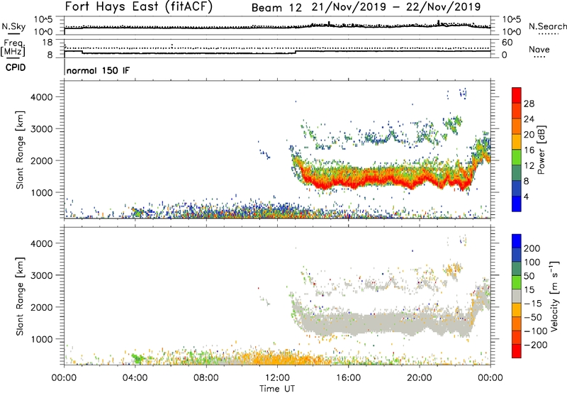This screenshot has height=393, width=567.
Task: Click the power scale value '28'
Action: tap(529, 104)
